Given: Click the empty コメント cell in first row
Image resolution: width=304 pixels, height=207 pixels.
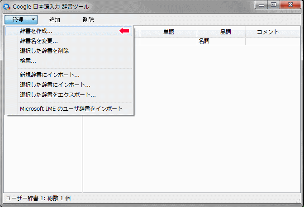Looking at the screenshot, I should [273, 41].
